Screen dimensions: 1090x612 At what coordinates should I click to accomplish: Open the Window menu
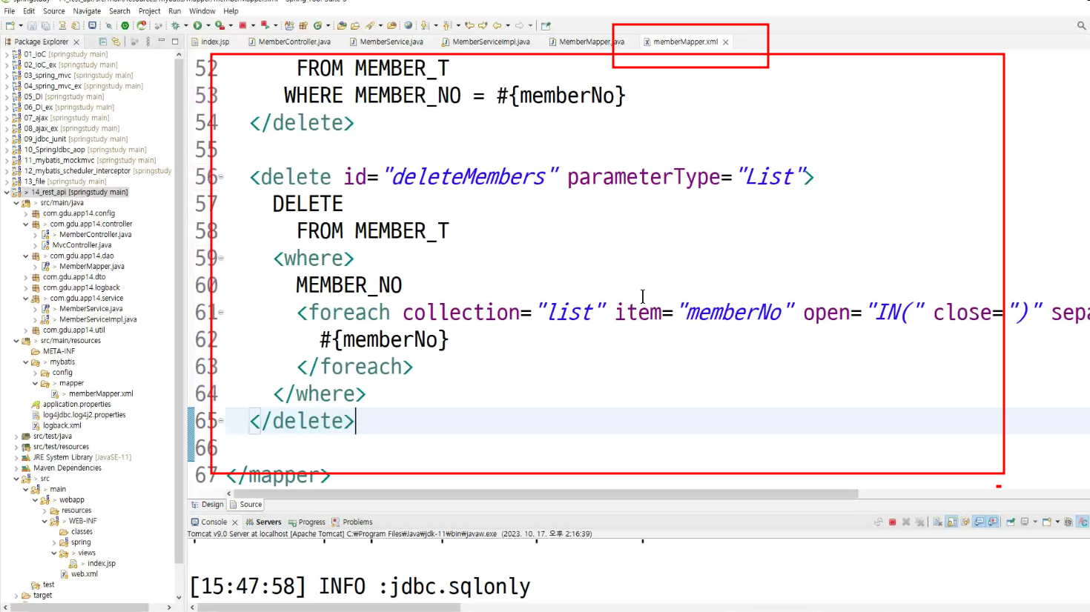coord(202,11)
